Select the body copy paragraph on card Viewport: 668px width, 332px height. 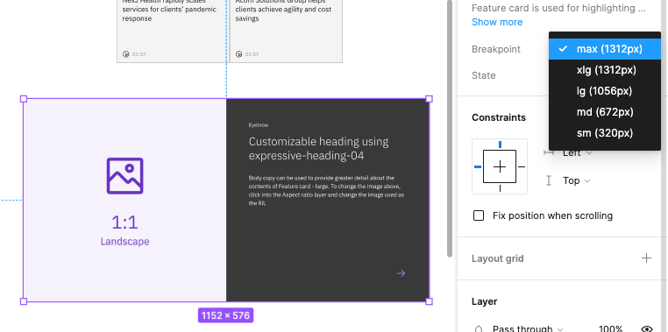pos(326,190)
